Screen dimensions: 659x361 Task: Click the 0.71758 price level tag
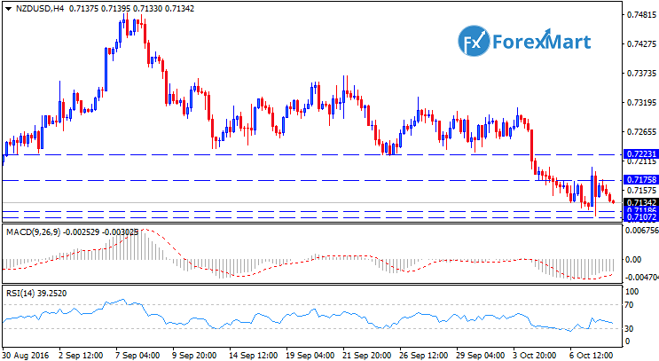639,180
